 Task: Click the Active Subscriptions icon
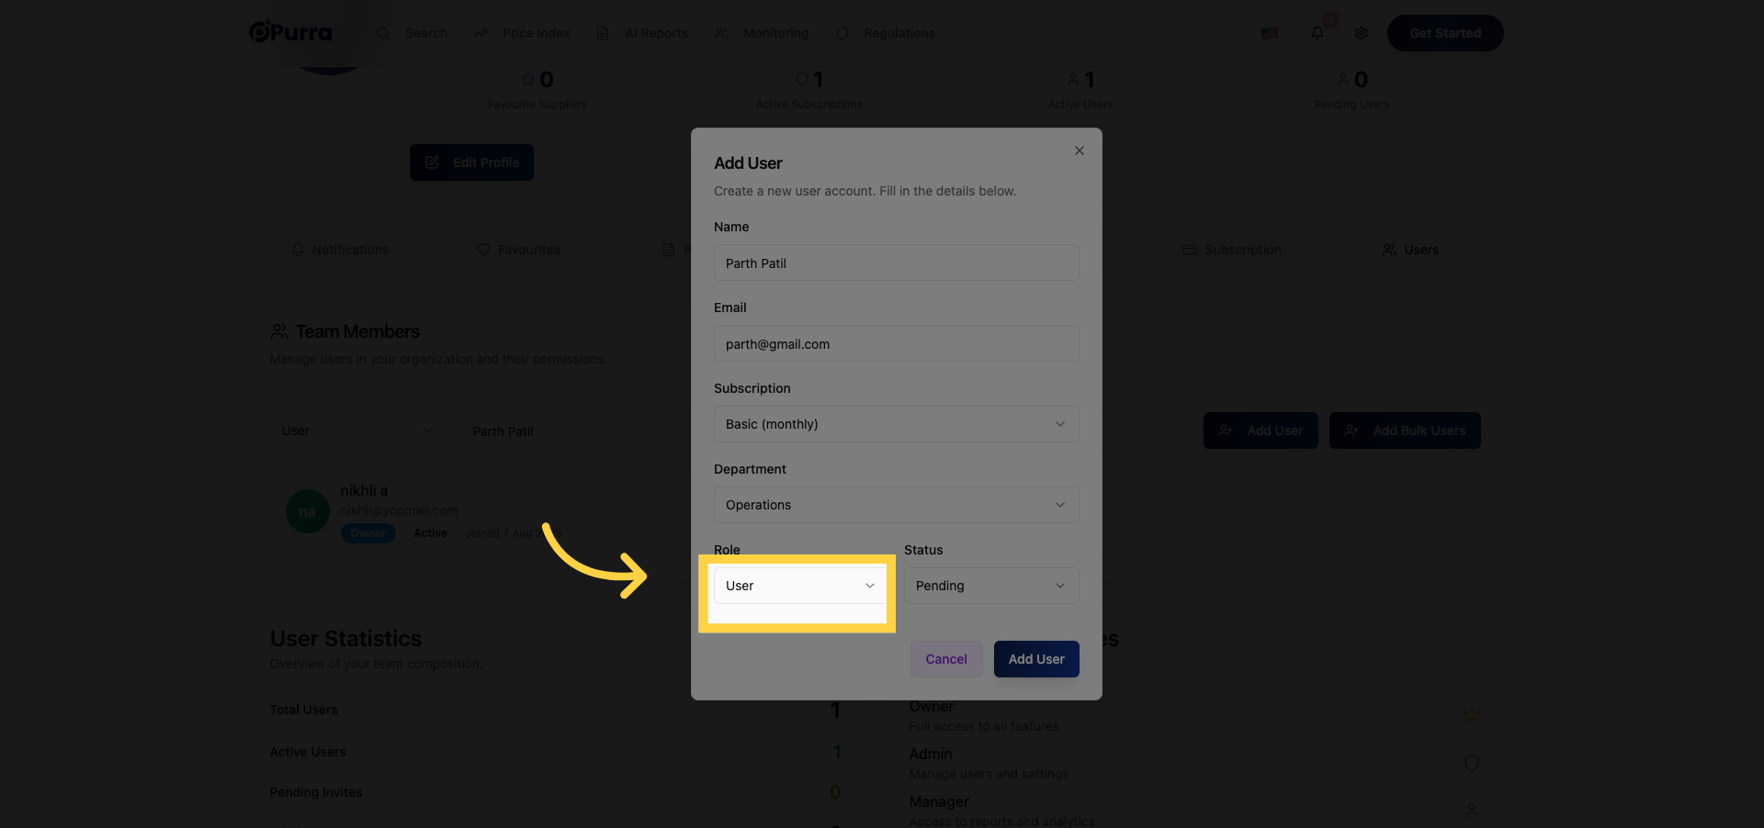(x=802, y=79)
